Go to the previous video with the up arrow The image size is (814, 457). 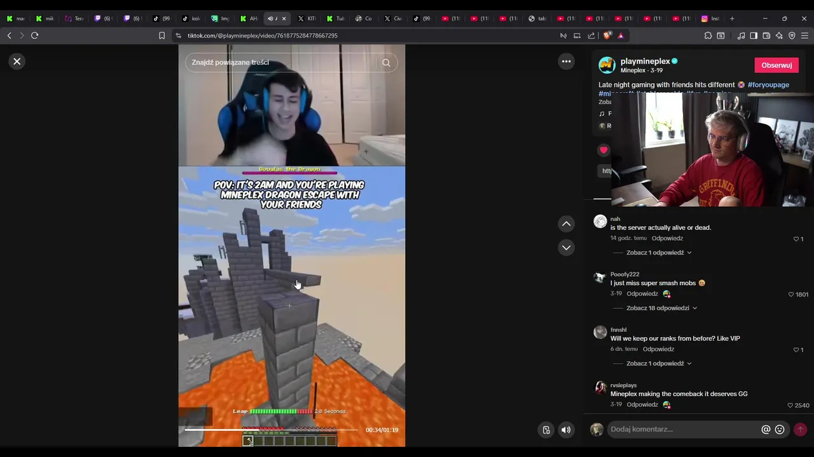[x=566, y=224]
